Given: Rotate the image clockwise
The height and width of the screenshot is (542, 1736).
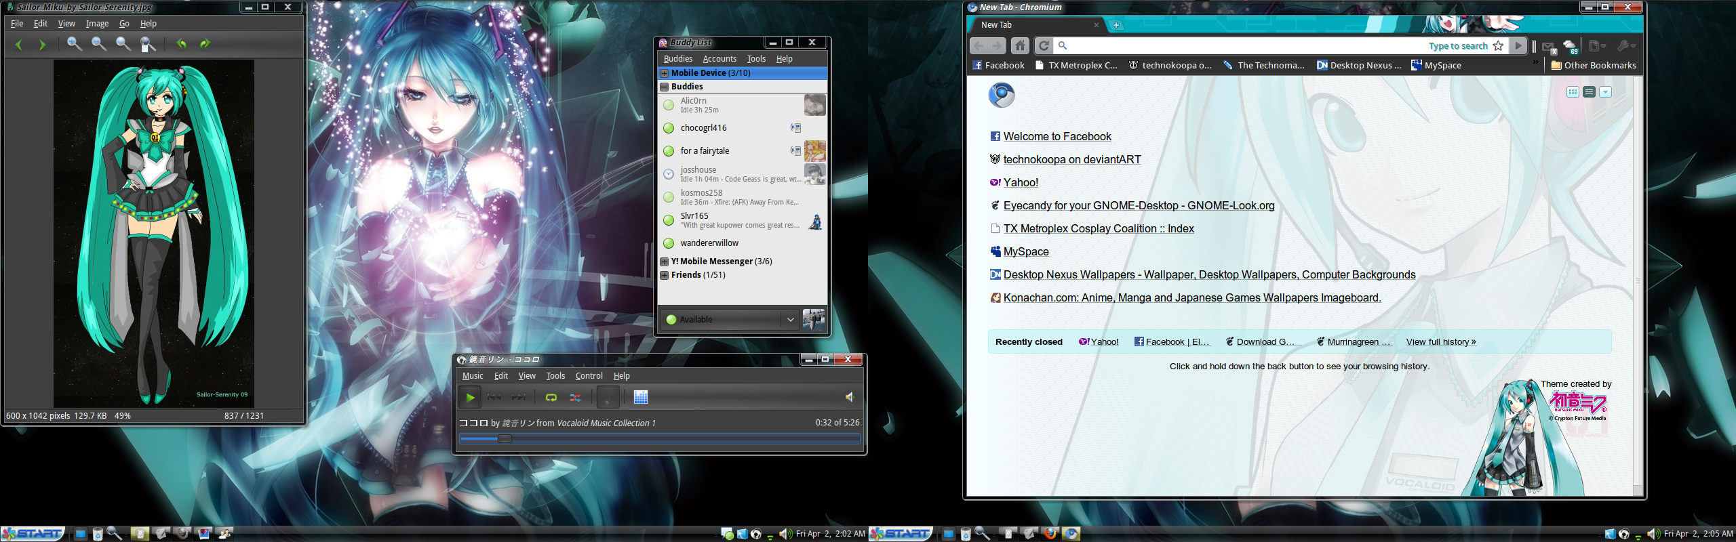Looking at the screenshot, I should coord(205,45).
